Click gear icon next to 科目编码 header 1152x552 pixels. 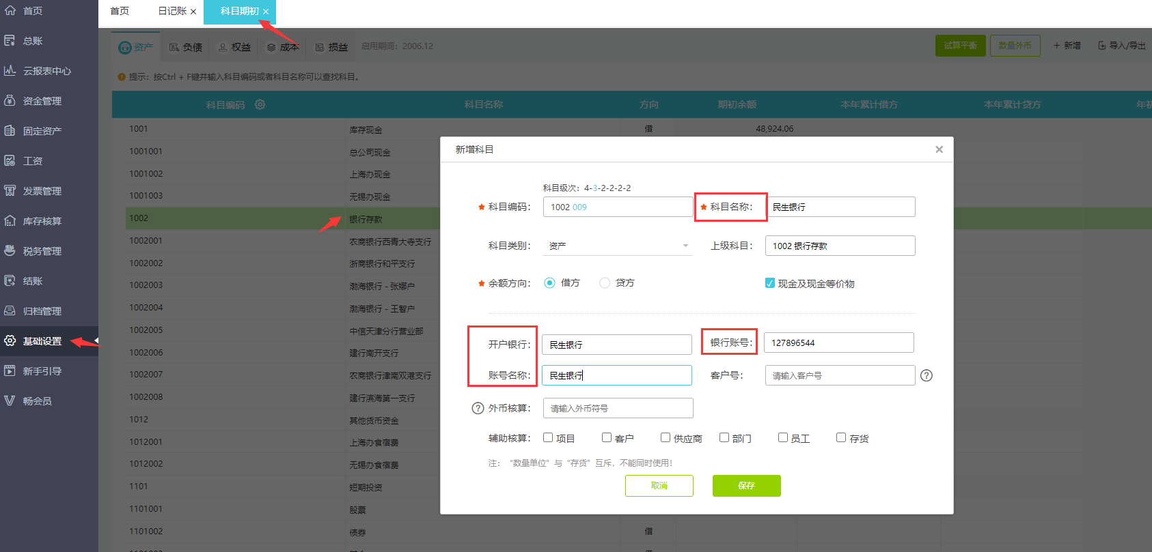[x=260, y=104]
